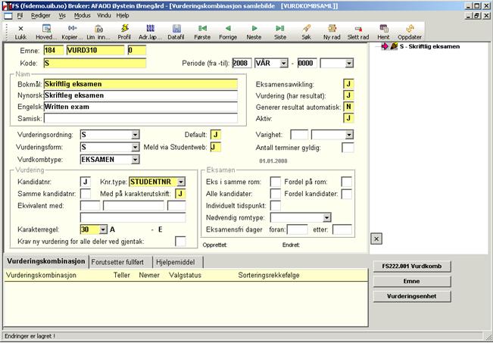Click the Oppdater toolbar icon
Viewport: 493px width, 343px height.
[x=409, y=31]
